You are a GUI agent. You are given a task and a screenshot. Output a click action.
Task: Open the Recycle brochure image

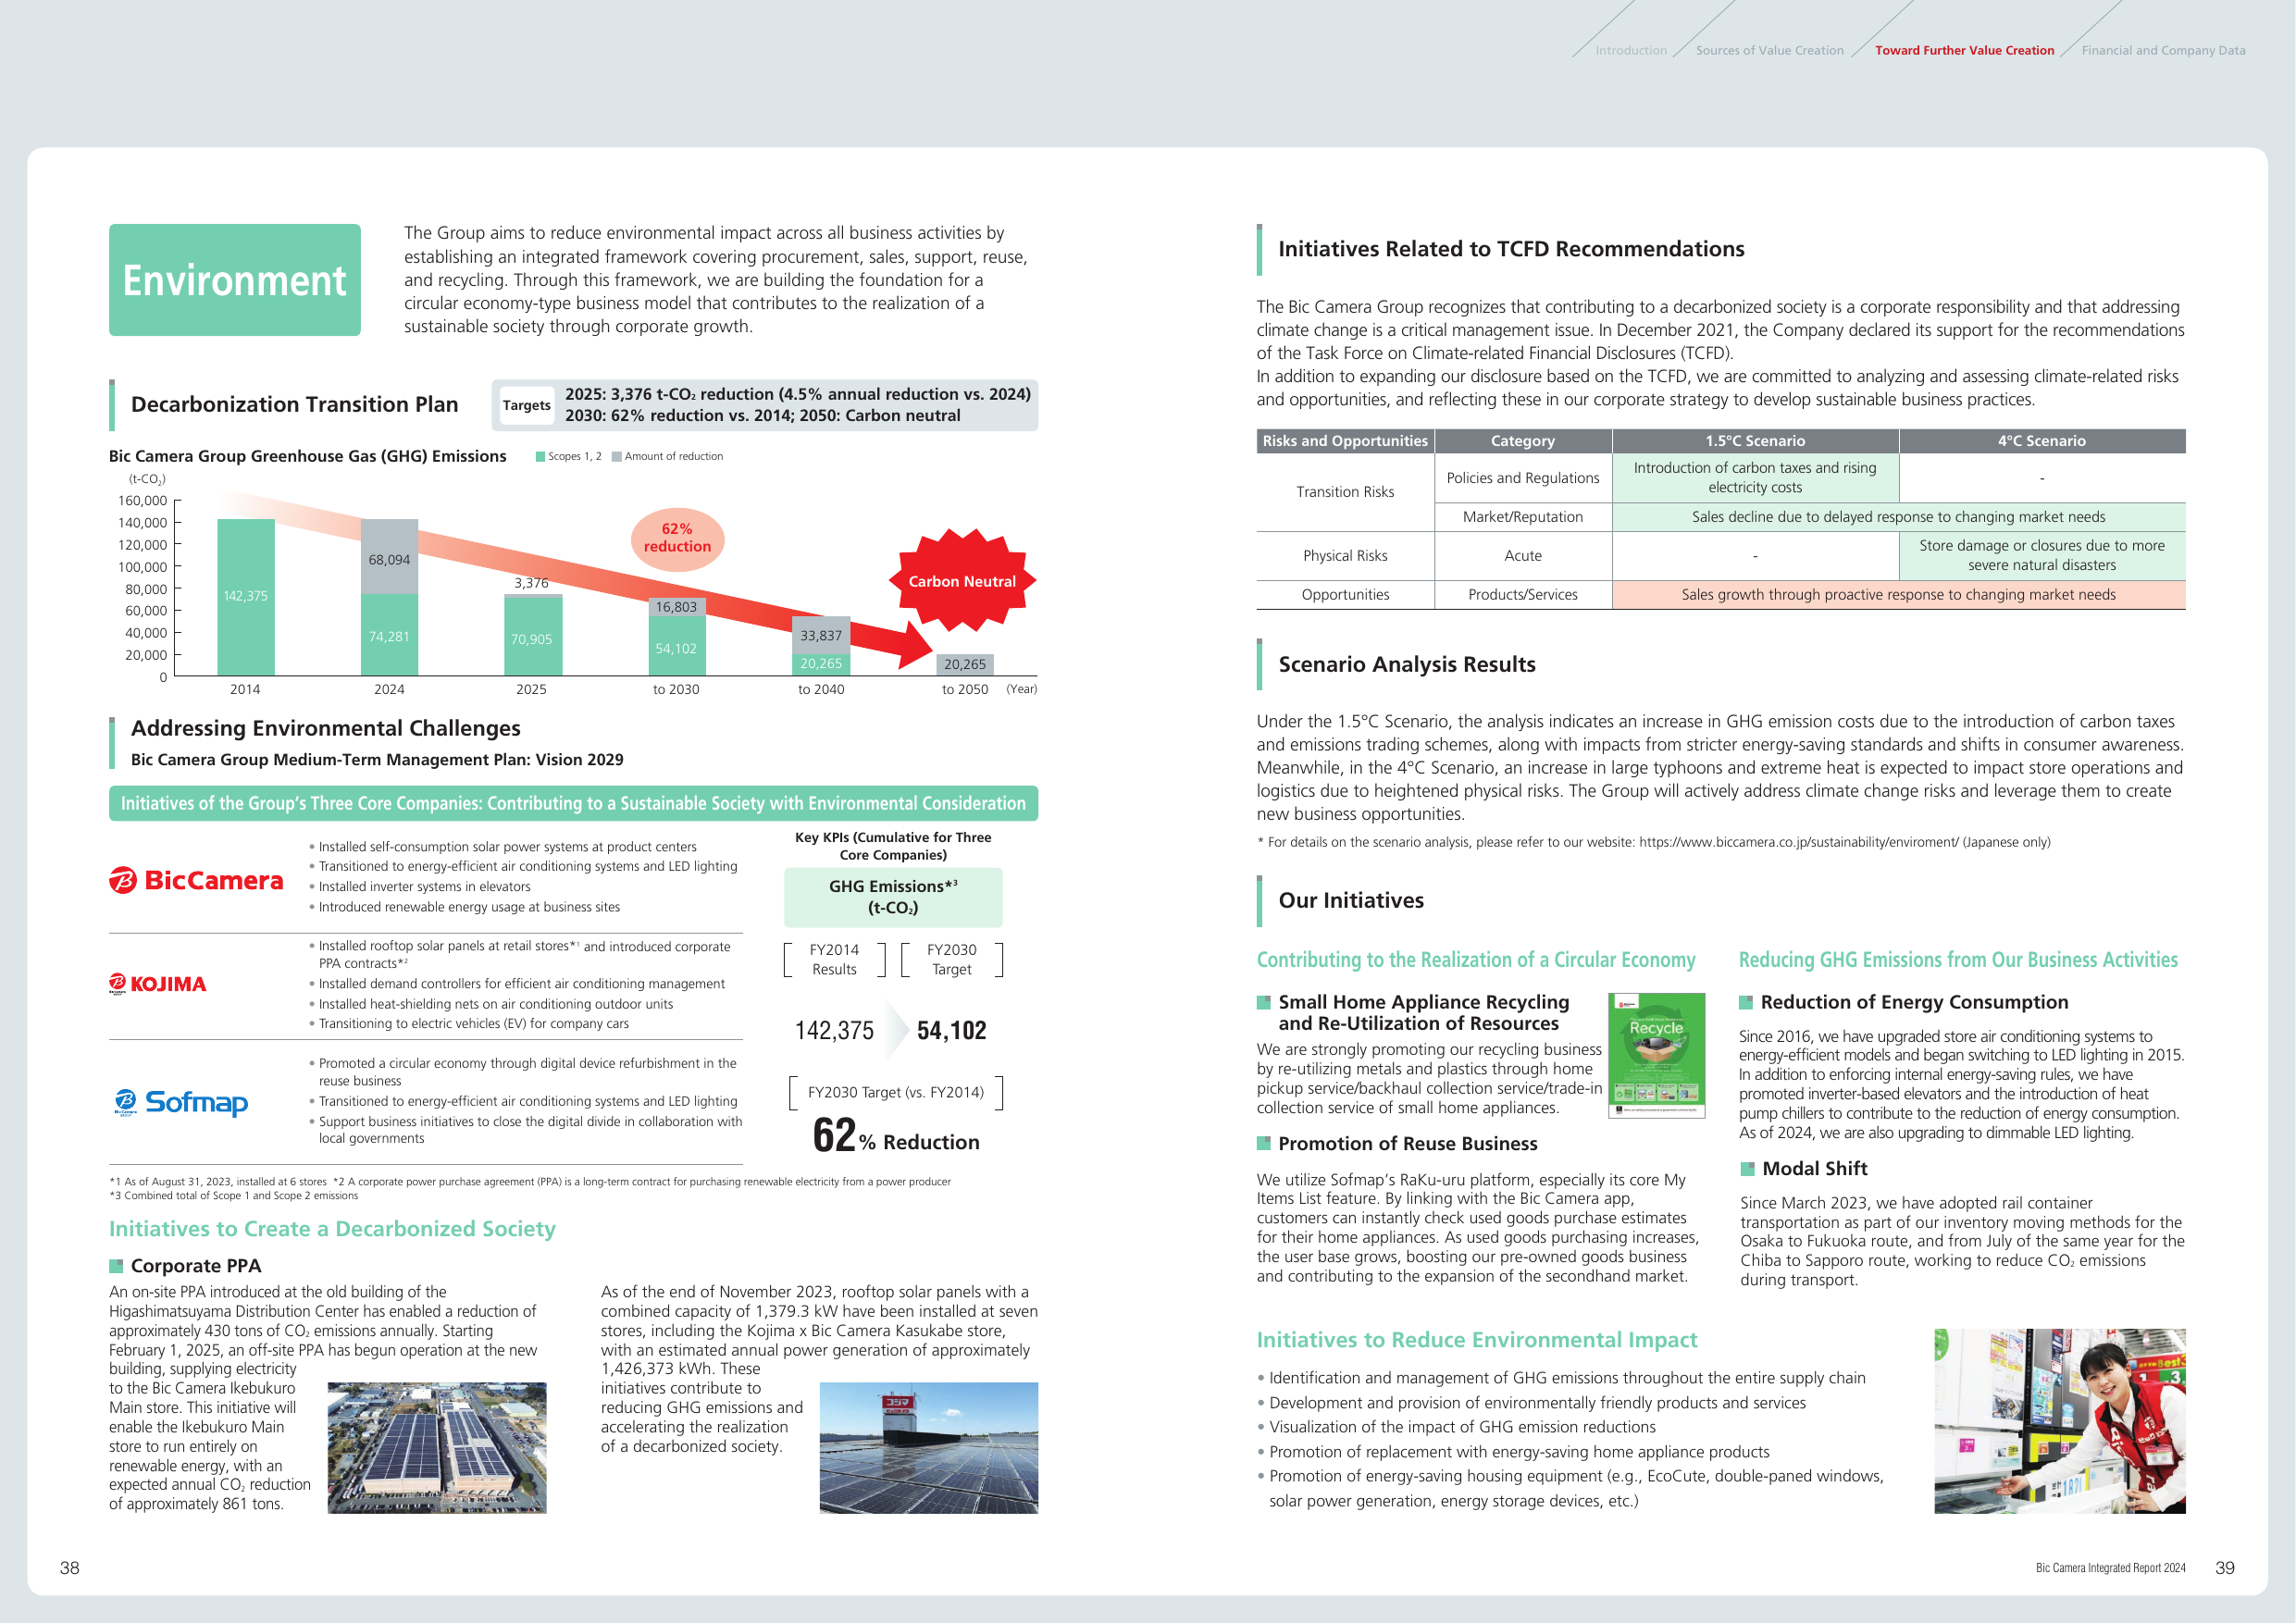[x=1656, y=1055]
